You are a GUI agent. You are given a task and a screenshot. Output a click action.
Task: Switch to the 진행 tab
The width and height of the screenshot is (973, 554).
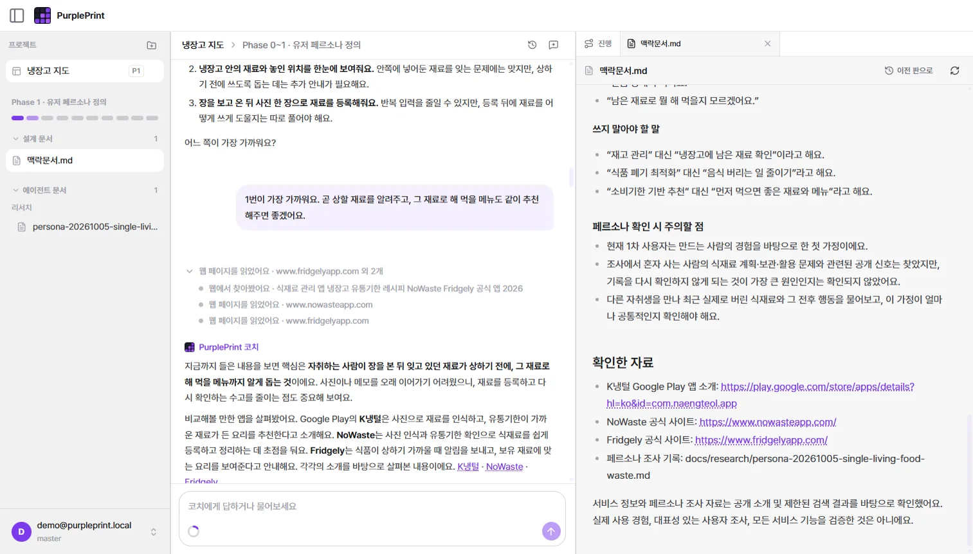[598, 44]
